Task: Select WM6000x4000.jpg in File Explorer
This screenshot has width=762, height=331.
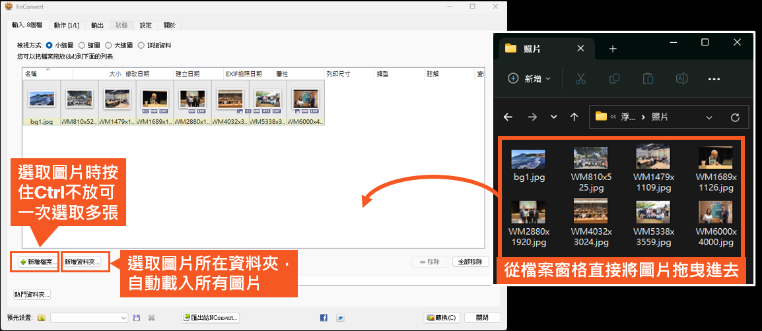Action: 716,223
